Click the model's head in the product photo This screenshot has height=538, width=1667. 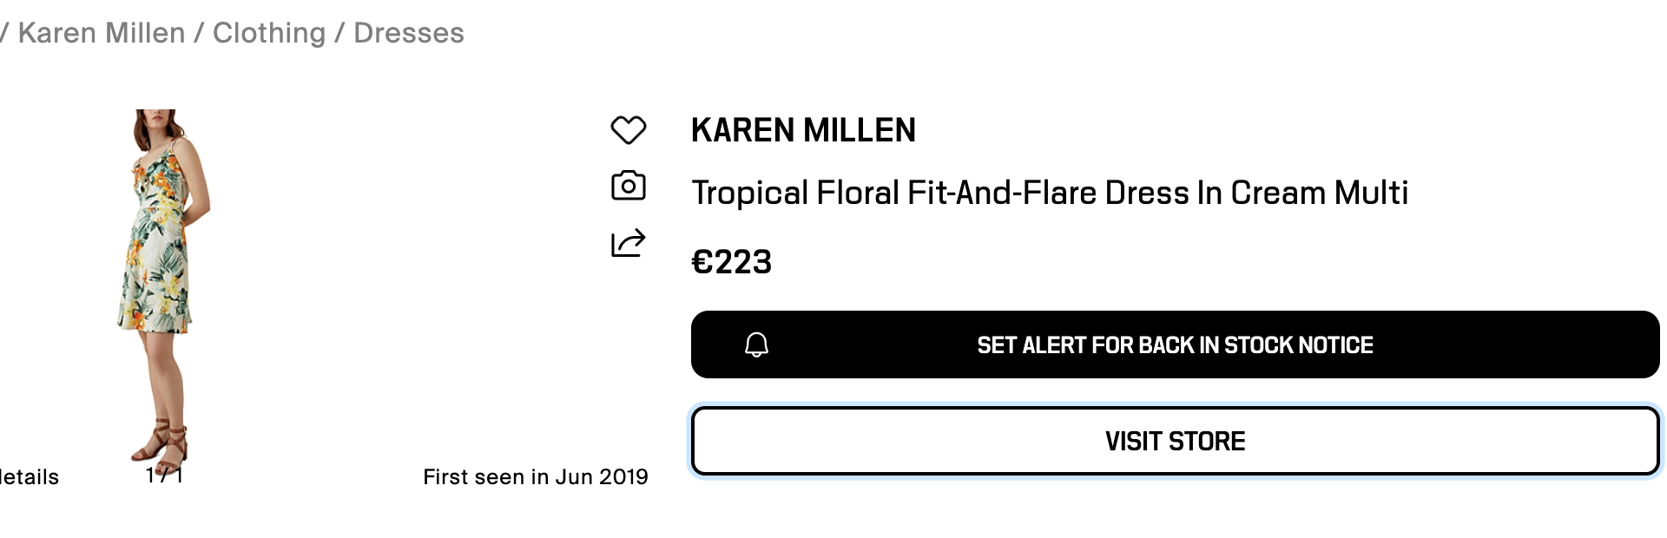155,124
